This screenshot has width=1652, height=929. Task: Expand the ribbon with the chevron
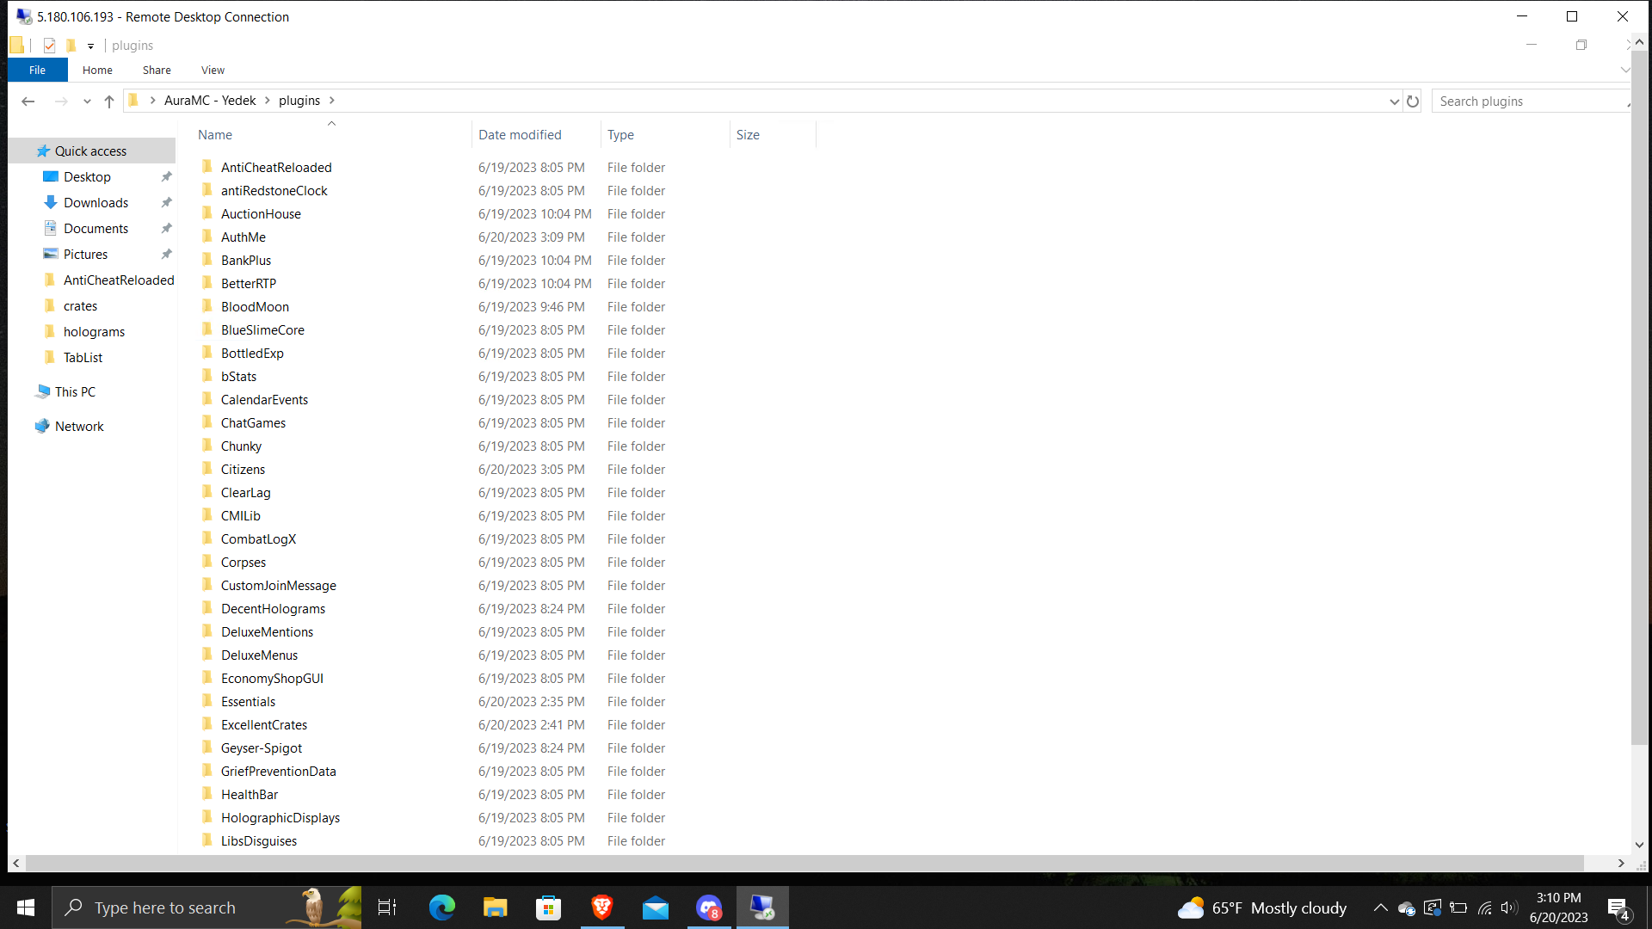coord(1624,70)
